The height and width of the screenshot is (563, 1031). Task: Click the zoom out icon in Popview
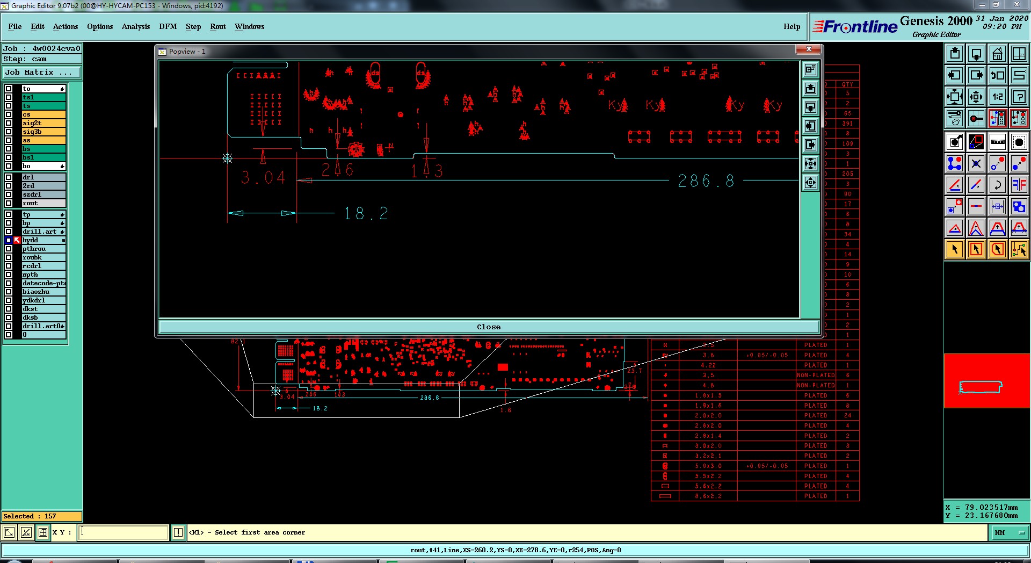tap(810, 182)
